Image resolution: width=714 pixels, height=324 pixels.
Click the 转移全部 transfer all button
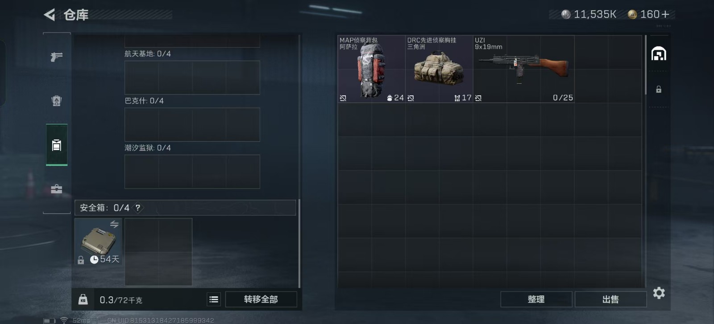coord(261,299)
